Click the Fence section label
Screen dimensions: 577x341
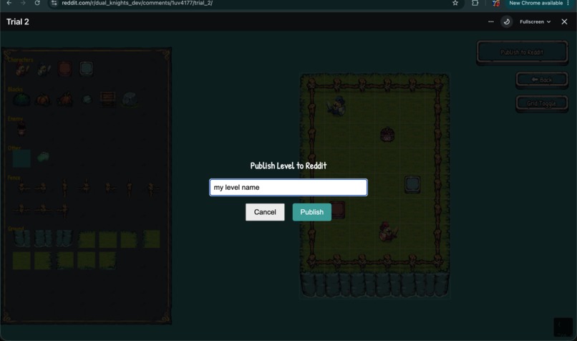pyautogui.click(x=14, y=178)
